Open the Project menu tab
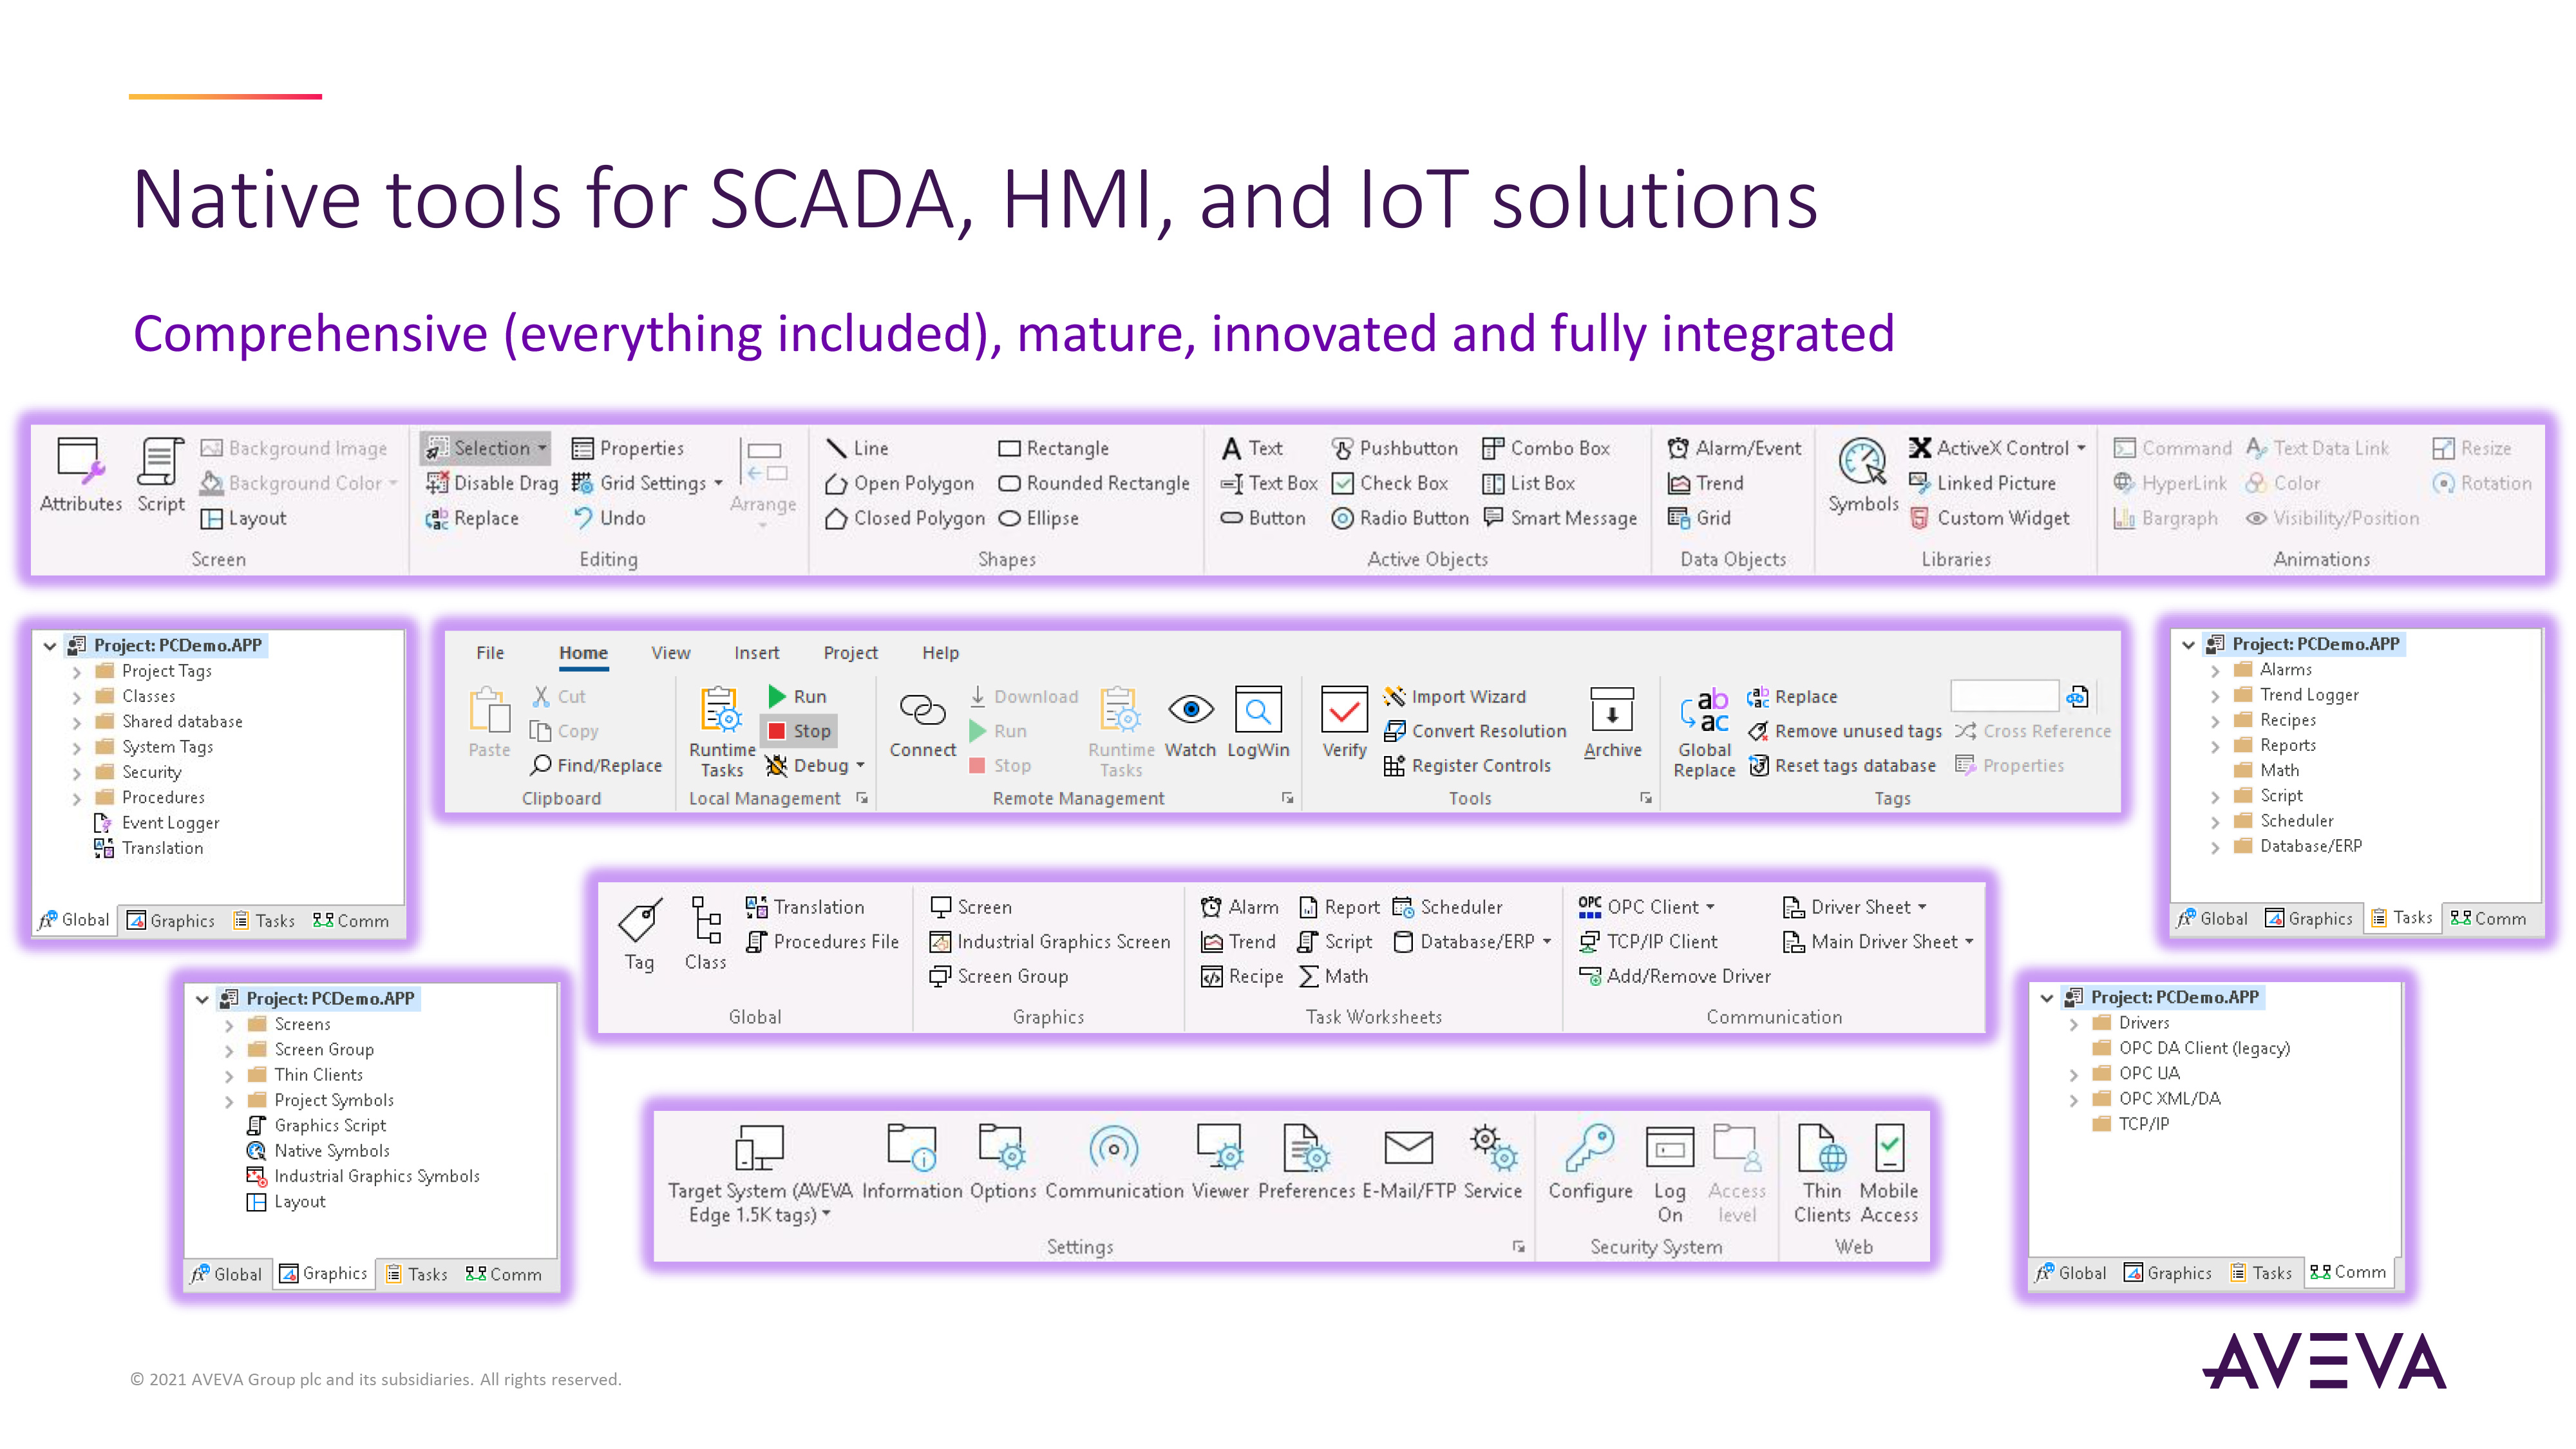Viewport: 2576px width, 1449px height. (x=850, y=653)
